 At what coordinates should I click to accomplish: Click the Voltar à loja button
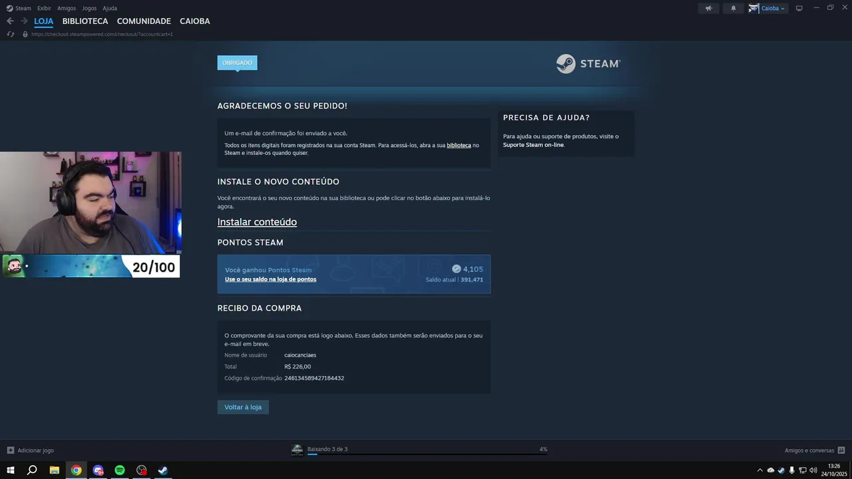(243, 407)
